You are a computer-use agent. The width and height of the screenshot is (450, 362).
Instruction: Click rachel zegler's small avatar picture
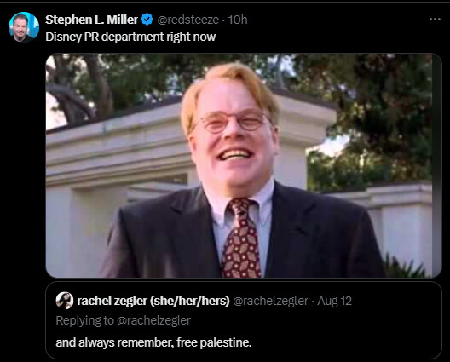tap(65, 301)
